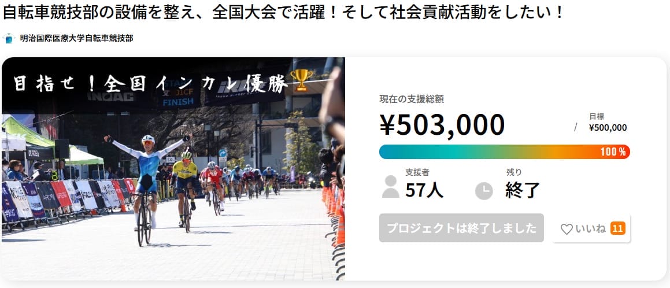Click the 現在の支援総額 label
Screen dimensions: 670x288
click(x=412, y=99)
